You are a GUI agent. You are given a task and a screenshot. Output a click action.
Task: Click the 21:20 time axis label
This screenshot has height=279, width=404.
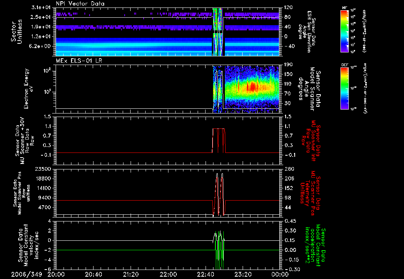131,274
